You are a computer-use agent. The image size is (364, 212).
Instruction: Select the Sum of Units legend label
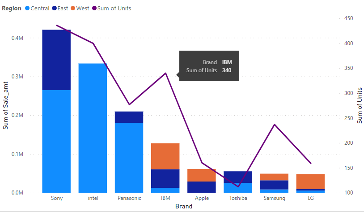coord(114,9)
